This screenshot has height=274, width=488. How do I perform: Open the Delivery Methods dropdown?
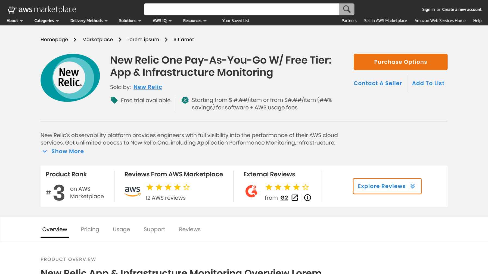coord(89,21)
